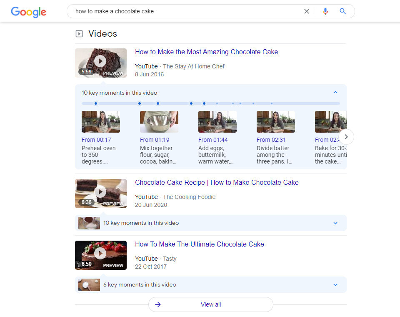Click "From 01:19" timestamp link
The height and width of the screenshot is (317, 400).
(155, 140)
